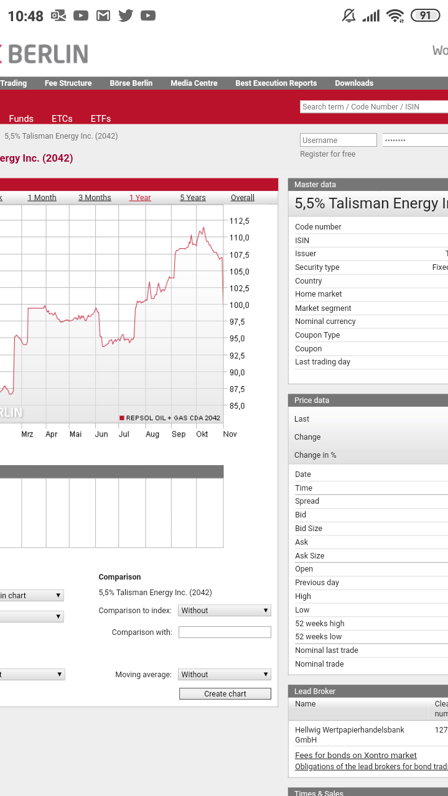The width and height of the screenshot is (448, 796).
Task: Click the Previous day row label
Action: pyautogui.click(x=317, y=583)
